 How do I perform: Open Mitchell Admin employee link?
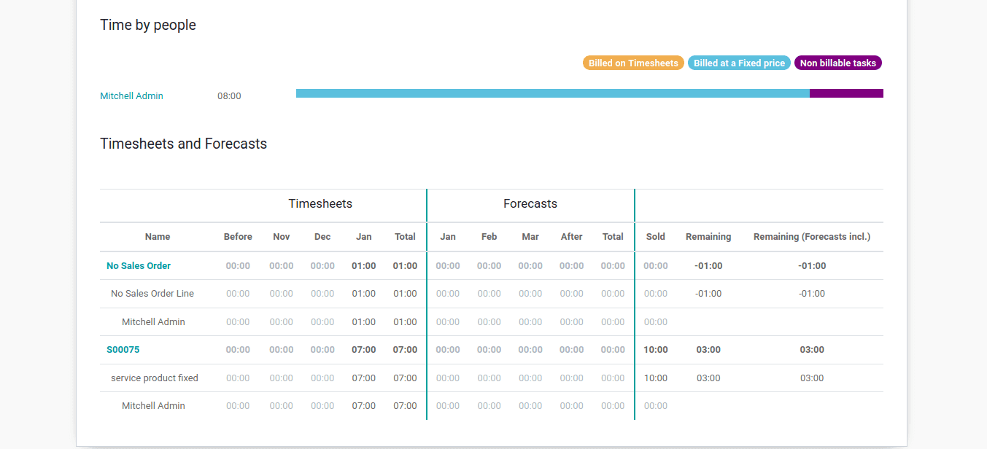coord(131,96)
